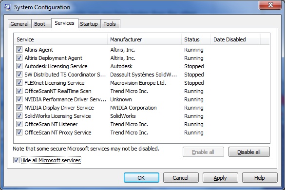This screenshot has height=190, width=285.
Task: Uncheck SolidWorks Licensing Service checkbox
Action: pyautogui.click(x=19, y=115)
